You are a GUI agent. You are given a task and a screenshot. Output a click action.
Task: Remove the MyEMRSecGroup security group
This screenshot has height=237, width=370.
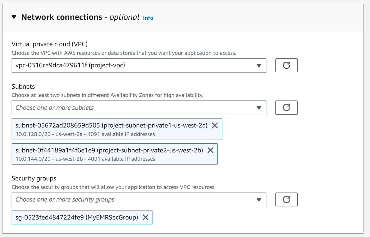coord(146,217)
